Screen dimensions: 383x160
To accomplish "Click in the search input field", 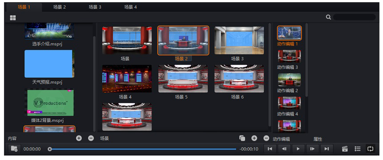I will 354,17.
